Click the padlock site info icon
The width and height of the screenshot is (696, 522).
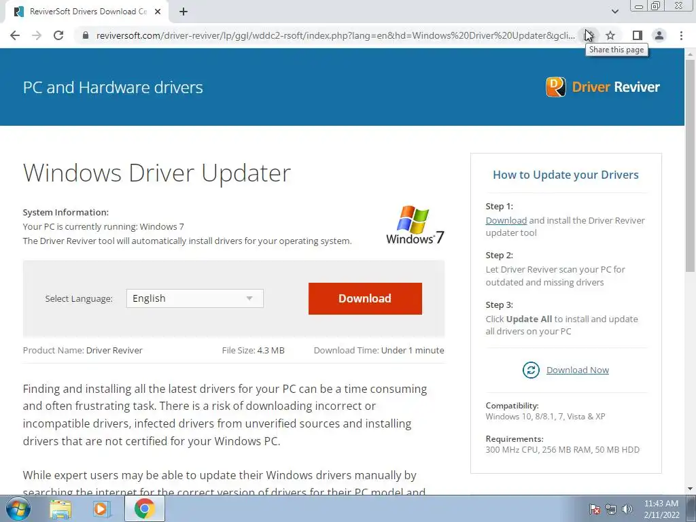[86, 35]
